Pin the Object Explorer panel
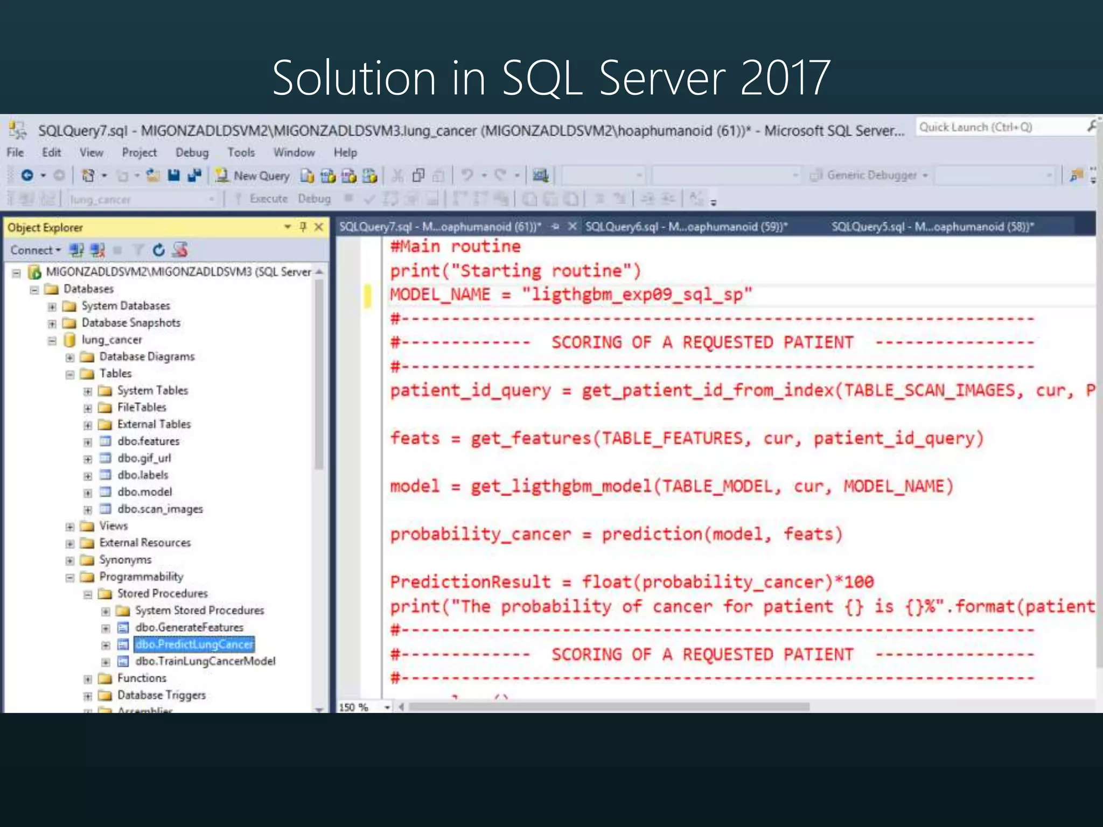Screen dimensions: 1103x827 (303, 227)
